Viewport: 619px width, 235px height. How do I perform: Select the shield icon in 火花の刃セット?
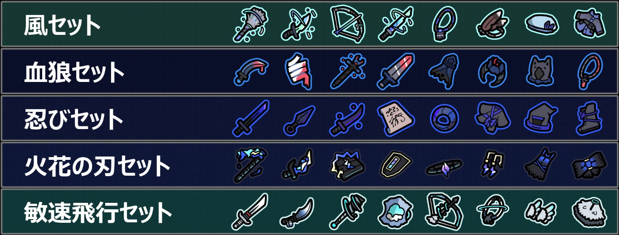coord(395,166)
